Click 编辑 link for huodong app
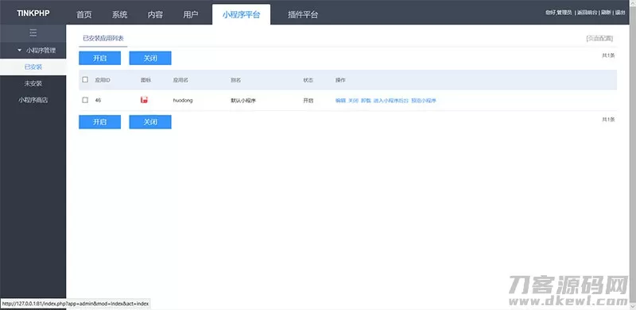Viewport: 636px width, 310px height. 340,101
